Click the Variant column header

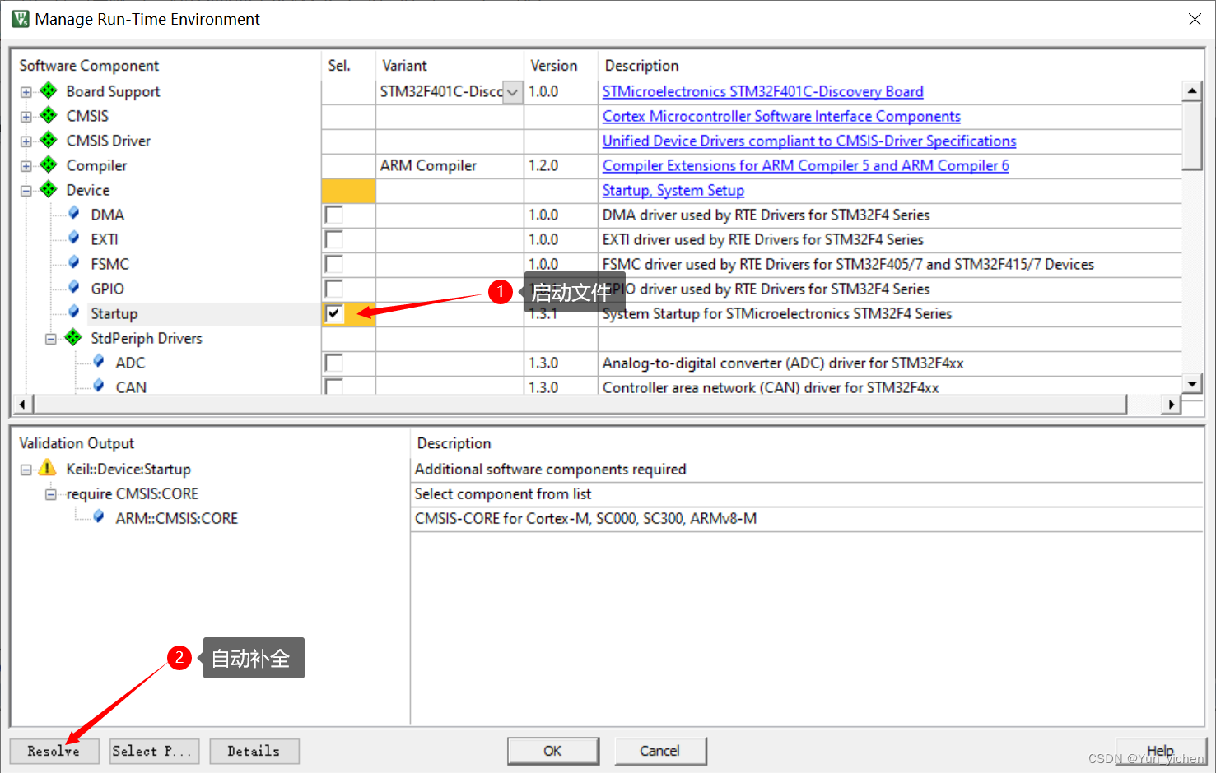(x=404, y=65)
